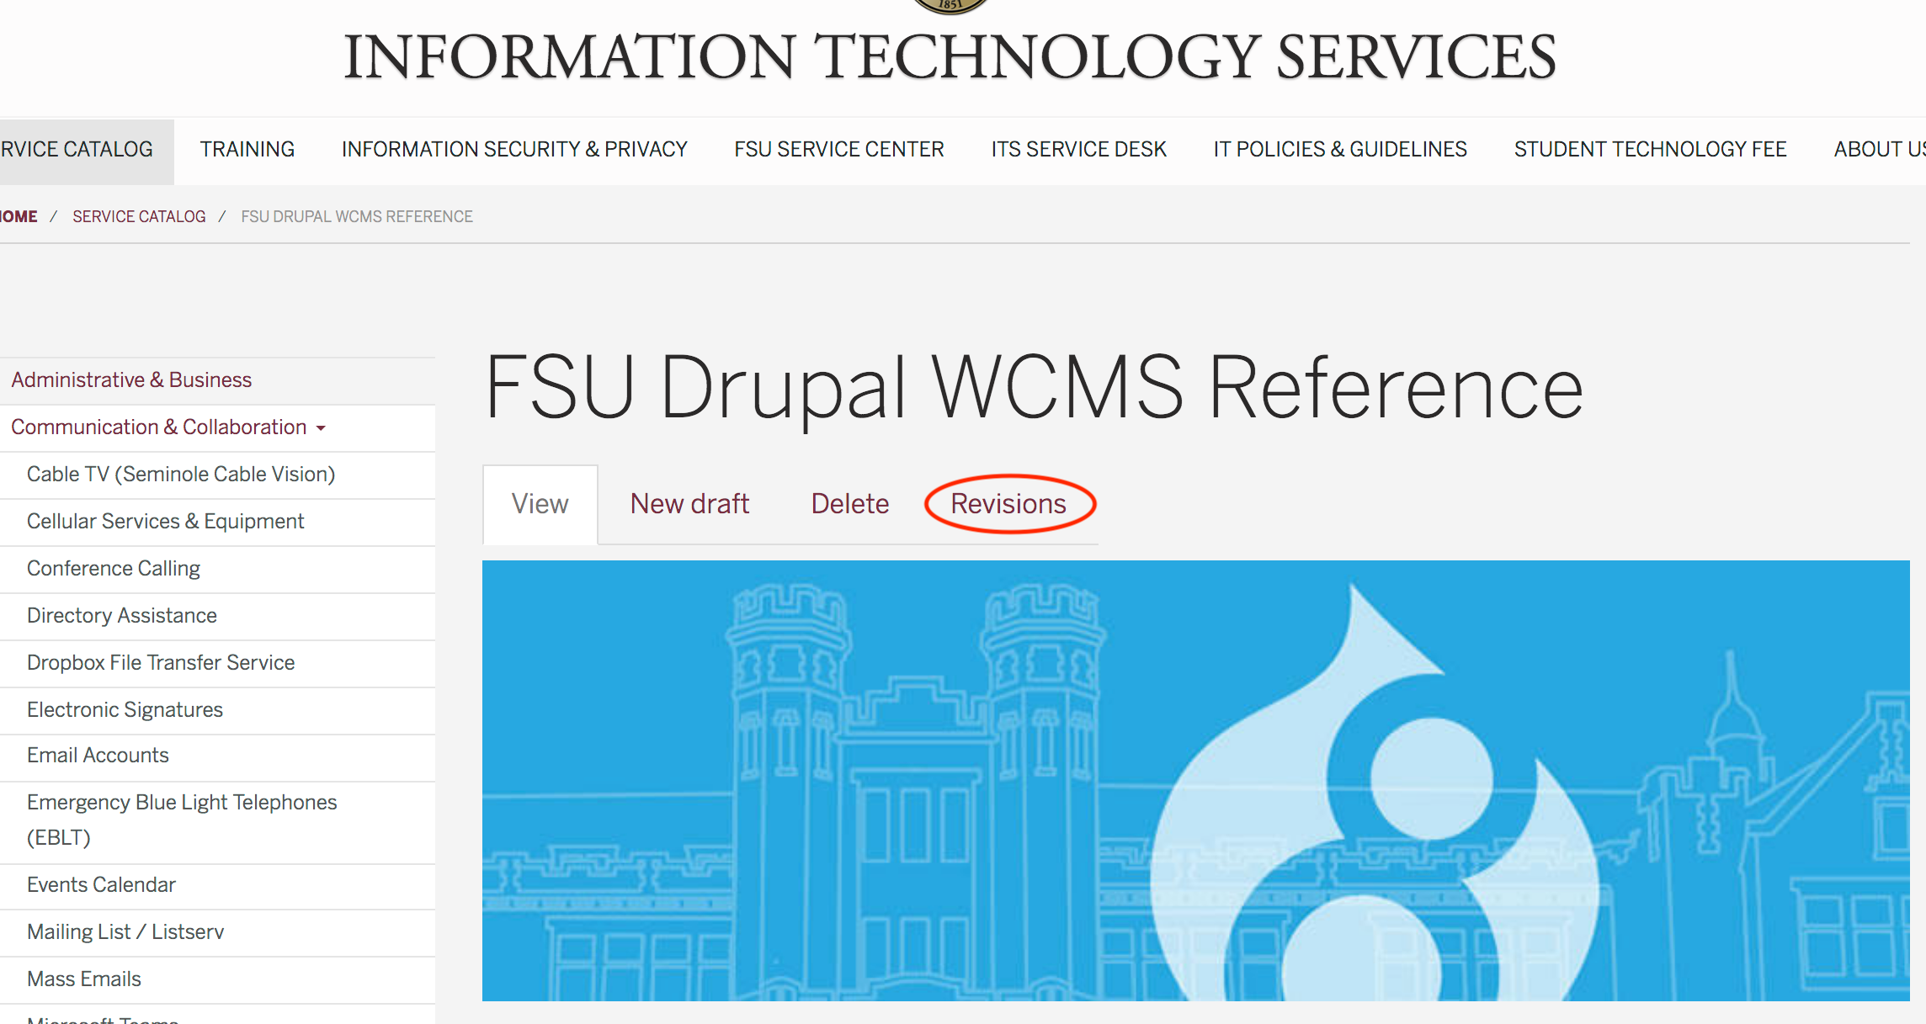Open Dropbox File Transfer Service
The width and height of the screenshot is (1926, 1024).
161,663
